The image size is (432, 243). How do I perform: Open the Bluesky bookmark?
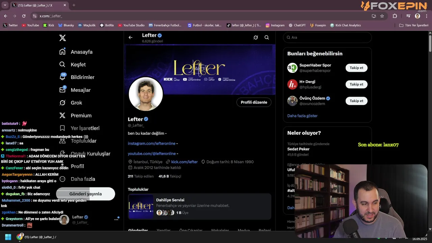[x=66, y=25]
